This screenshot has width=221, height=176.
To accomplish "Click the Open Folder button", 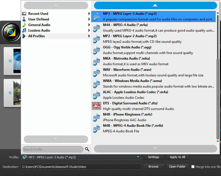I will pyautogui.click(x=177, y=166).
